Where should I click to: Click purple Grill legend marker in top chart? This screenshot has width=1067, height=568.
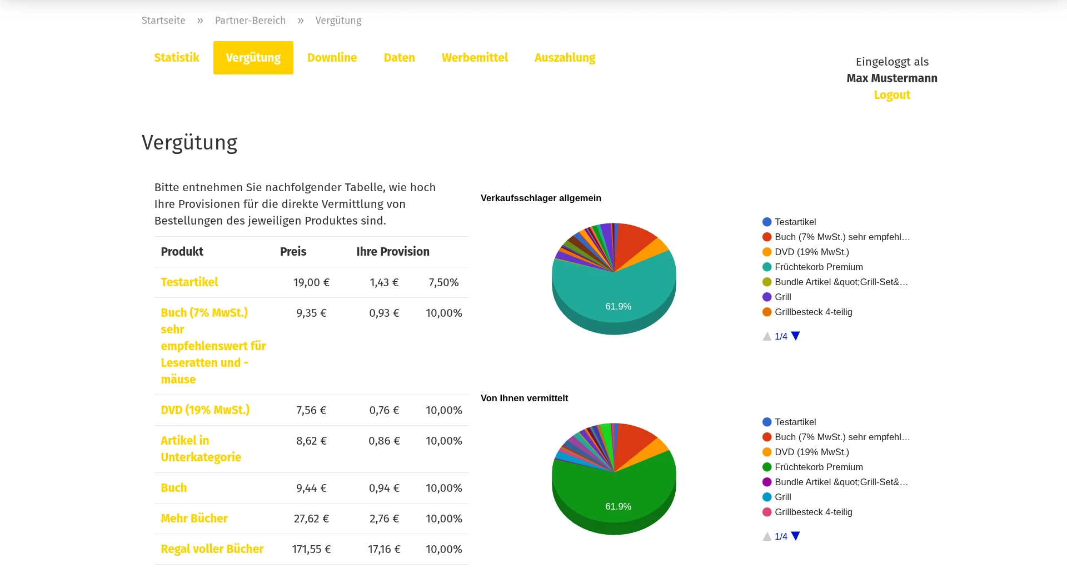click(767, 297)
